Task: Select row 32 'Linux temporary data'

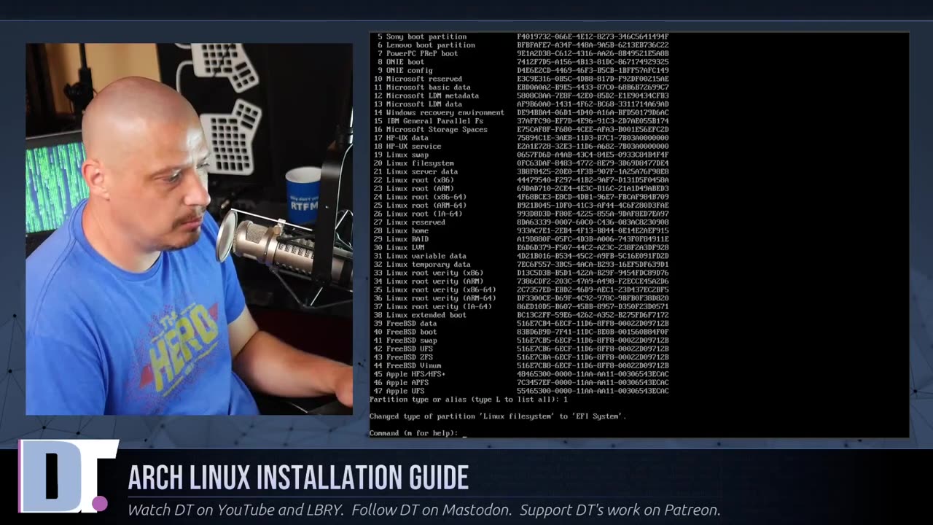Action: 521,265
